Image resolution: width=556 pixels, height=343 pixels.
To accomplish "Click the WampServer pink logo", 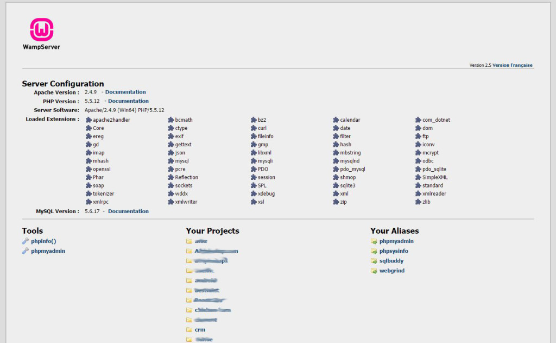I will (x=41, y=29).
